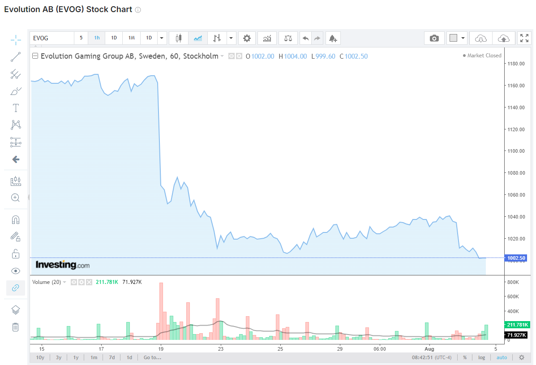The width and height of the screenshot is (536, 365).
Task: Open main series settings gear icon
Action: coord(239,56)
